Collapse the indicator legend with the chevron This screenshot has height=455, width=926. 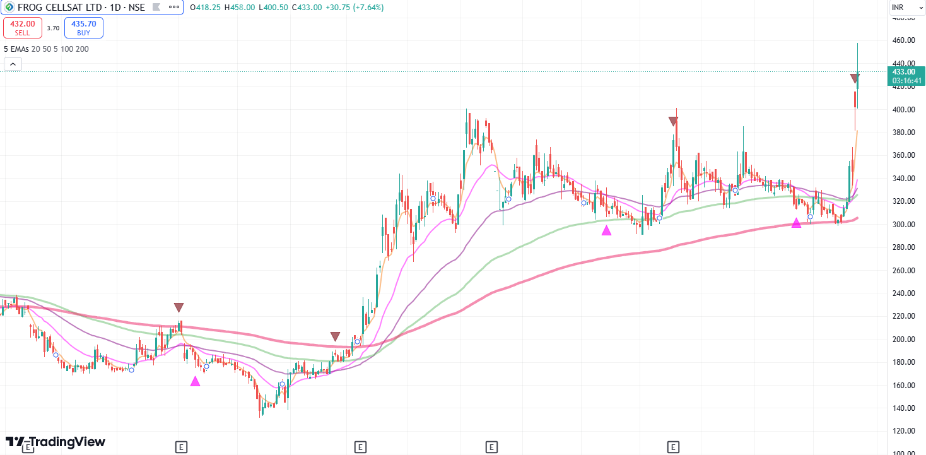coord(13,64)
